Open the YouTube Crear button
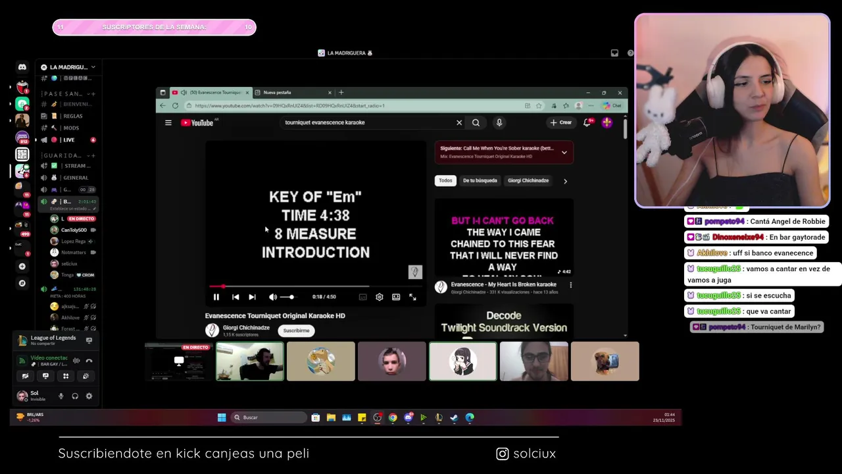The width and height of the screenshot is (842, 474). (x=561, y=122)
